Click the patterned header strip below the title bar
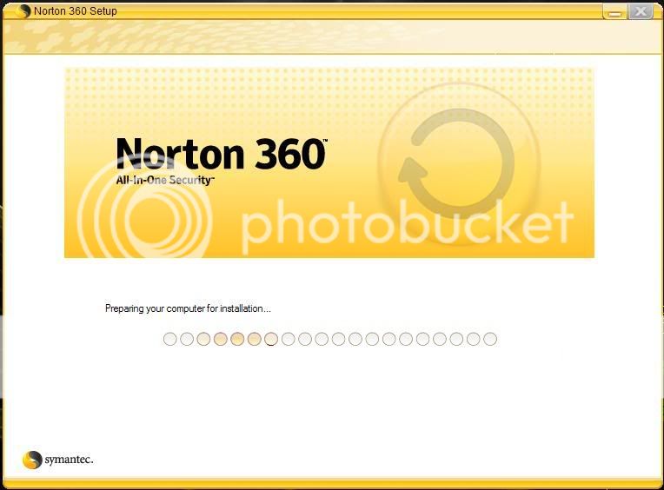This screenshot has width=664, height=490. click(x=330, y=38)
